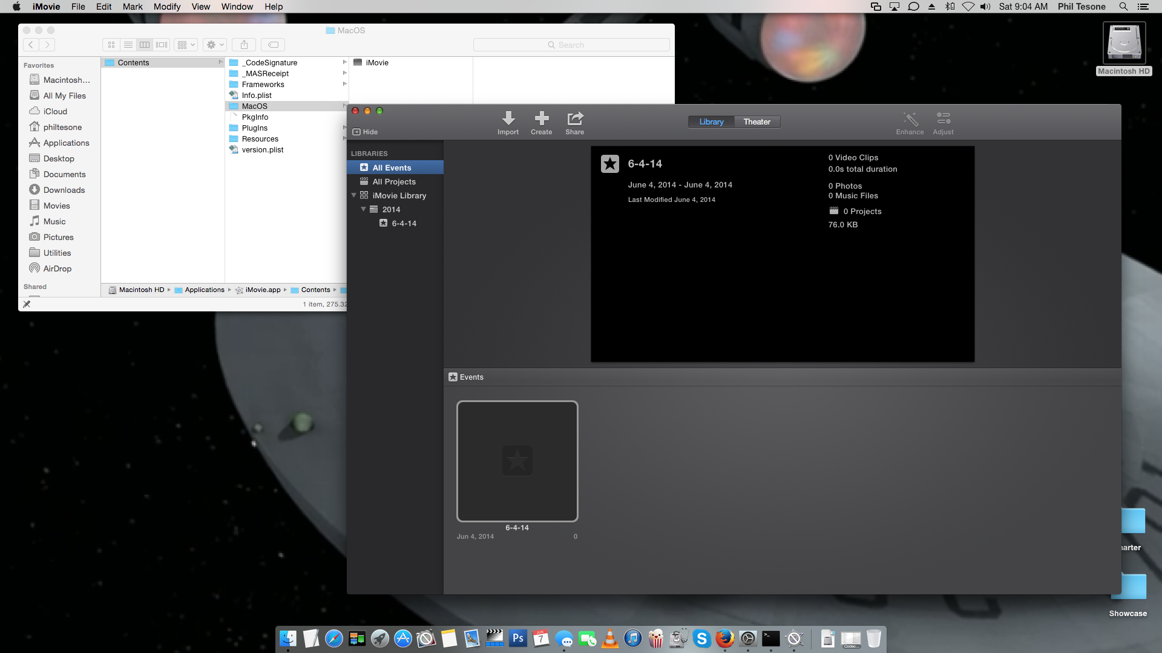
Task: Open Photoshop from the Dock
Action: [518, 638]
